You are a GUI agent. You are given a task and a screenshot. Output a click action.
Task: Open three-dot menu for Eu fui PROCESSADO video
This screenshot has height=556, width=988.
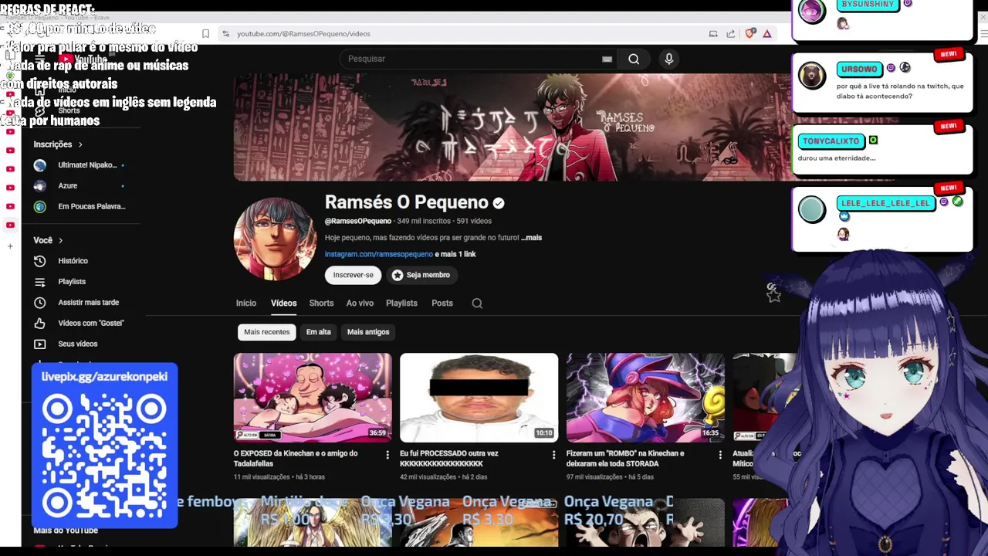pos(553,455)
